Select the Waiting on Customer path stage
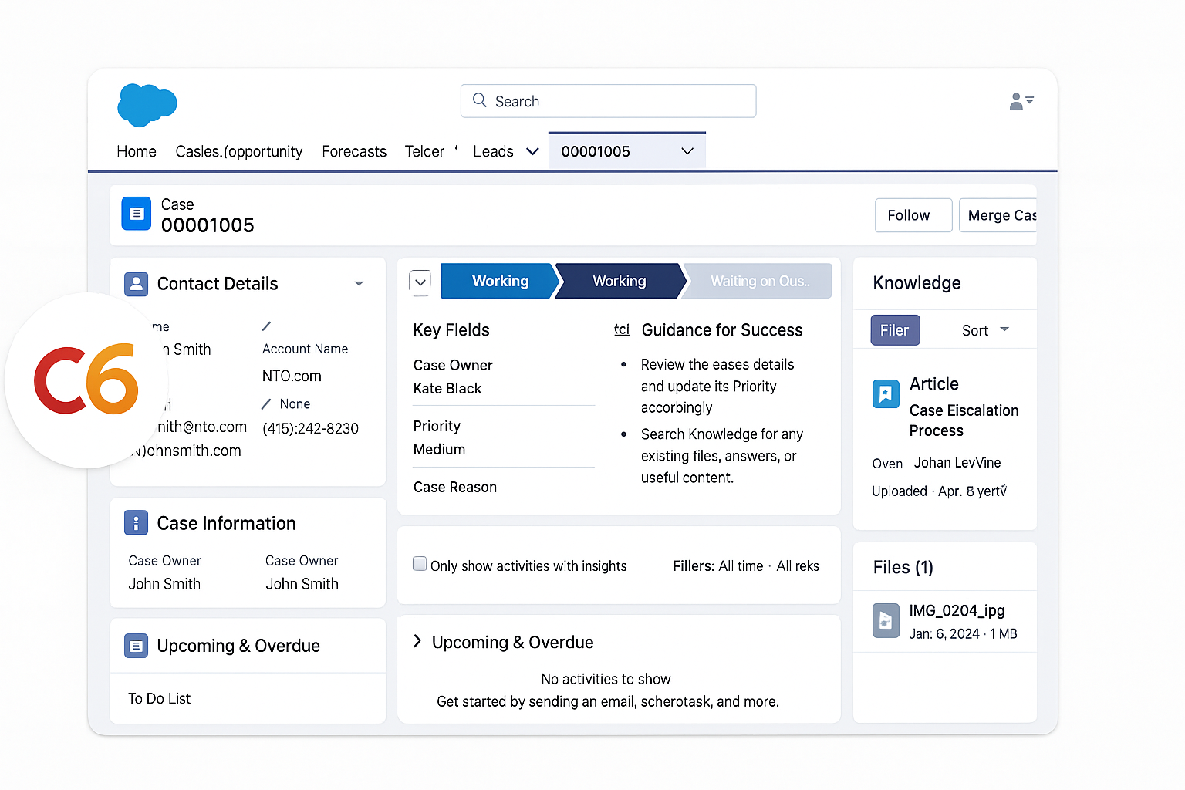 click(759, 282)
